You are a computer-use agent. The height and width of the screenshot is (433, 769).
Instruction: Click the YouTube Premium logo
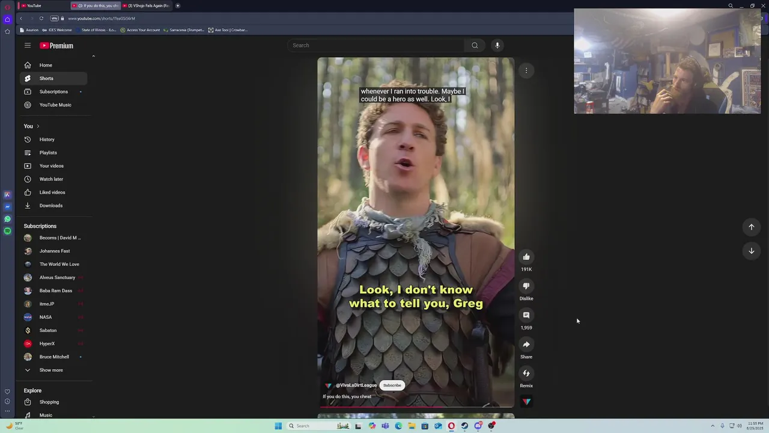(56, 46)
